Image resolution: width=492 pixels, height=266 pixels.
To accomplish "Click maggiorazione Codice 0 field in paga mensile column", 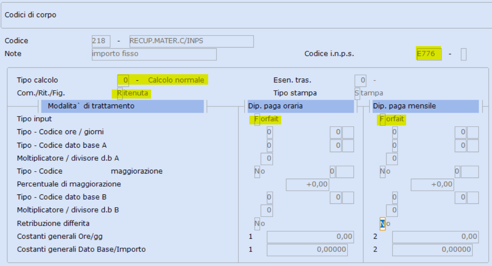I will point(457,172).
